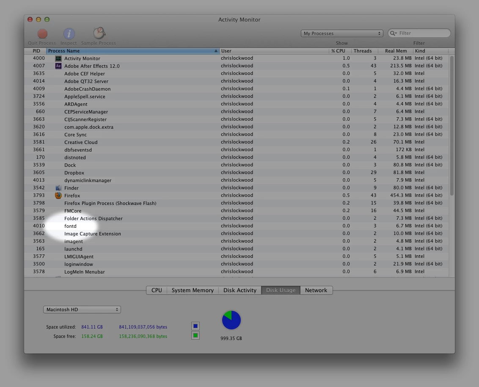Sort by Threads column header
Screen dimensions: 479x387
coord(364,51)
